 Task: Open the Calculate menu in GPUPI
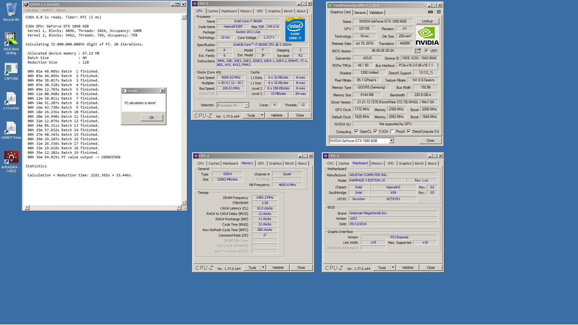click(x=31, y=10)
